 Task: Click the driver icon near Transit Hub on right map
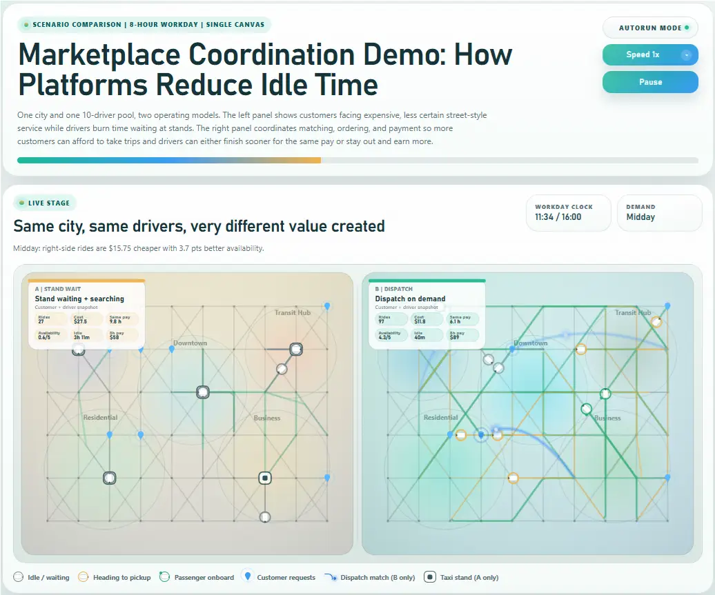pyautogui.click(x=656, y=321)
